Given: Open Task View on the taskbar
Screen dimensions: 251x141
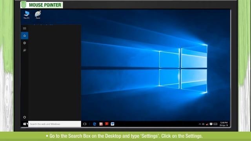Looking at the screenshot, I should [85, 124].
